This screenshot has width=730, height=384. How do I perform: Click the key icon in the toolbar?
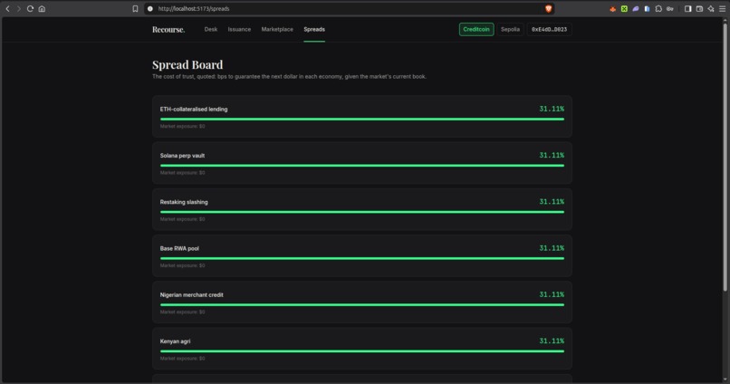coord(670,9)
